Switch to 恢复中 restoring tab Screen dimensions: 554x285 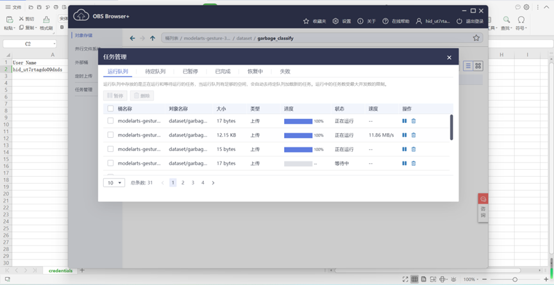click(255, 71)
